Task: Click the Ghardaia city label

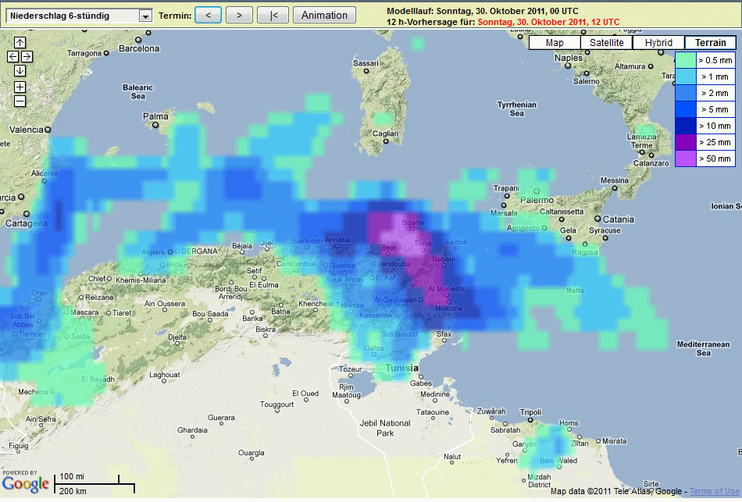Action: (192, 430)
